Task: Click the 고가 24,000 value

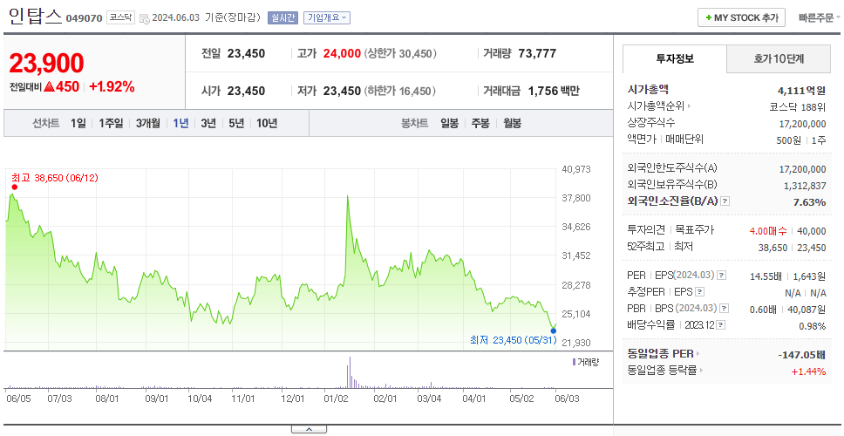Action: coord(342,54)
